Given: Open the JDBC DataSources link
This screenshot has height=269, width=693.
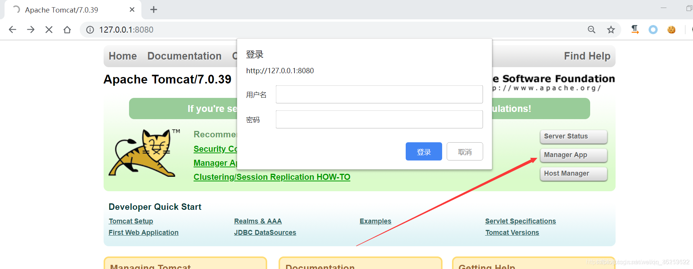Looking at the screenshot, I should click(x=265, y=233).
